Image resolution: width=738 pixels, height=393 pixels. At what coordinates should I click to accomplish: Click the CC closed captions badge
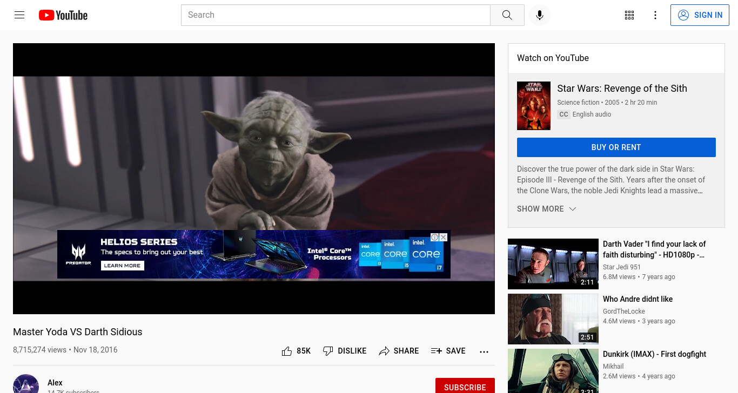point(563,114)
